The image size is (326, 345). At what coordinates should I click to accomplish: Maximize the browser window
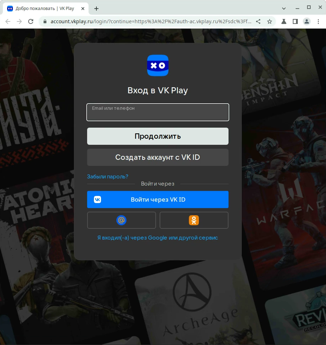pyautogui.click(x=309, y=7)
